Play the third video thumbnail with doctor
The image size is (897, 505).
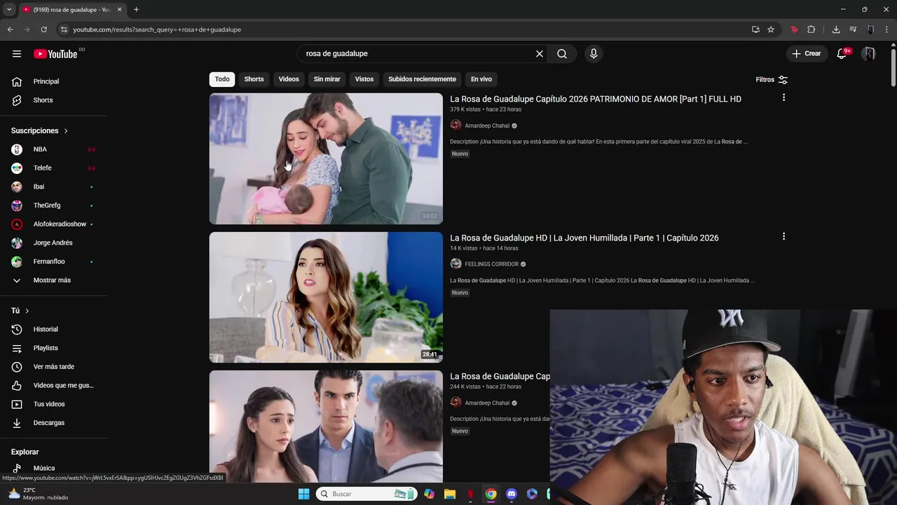[x=326, y=426]
